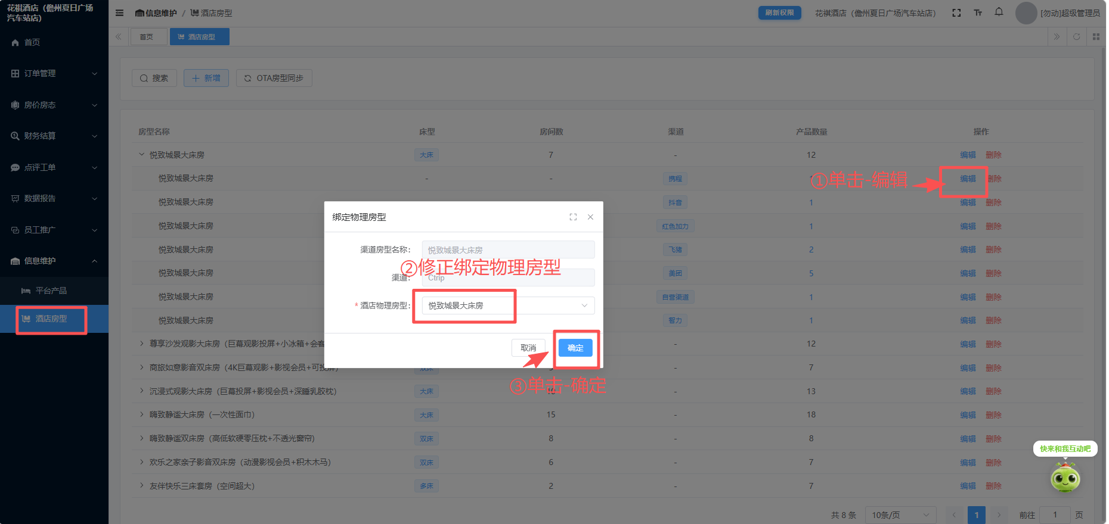Click the previous page arrow

click(x=955, y=515)
